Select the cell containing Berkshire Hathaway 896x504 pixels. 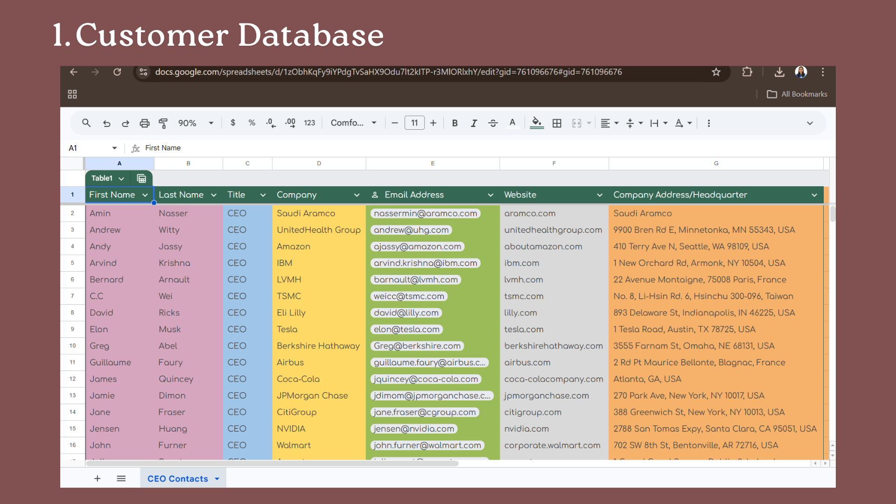[319, 346]
